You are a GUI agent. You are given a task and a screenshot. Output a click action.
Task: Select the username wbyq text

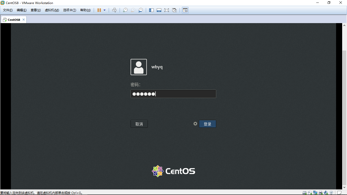coord(157,67)
